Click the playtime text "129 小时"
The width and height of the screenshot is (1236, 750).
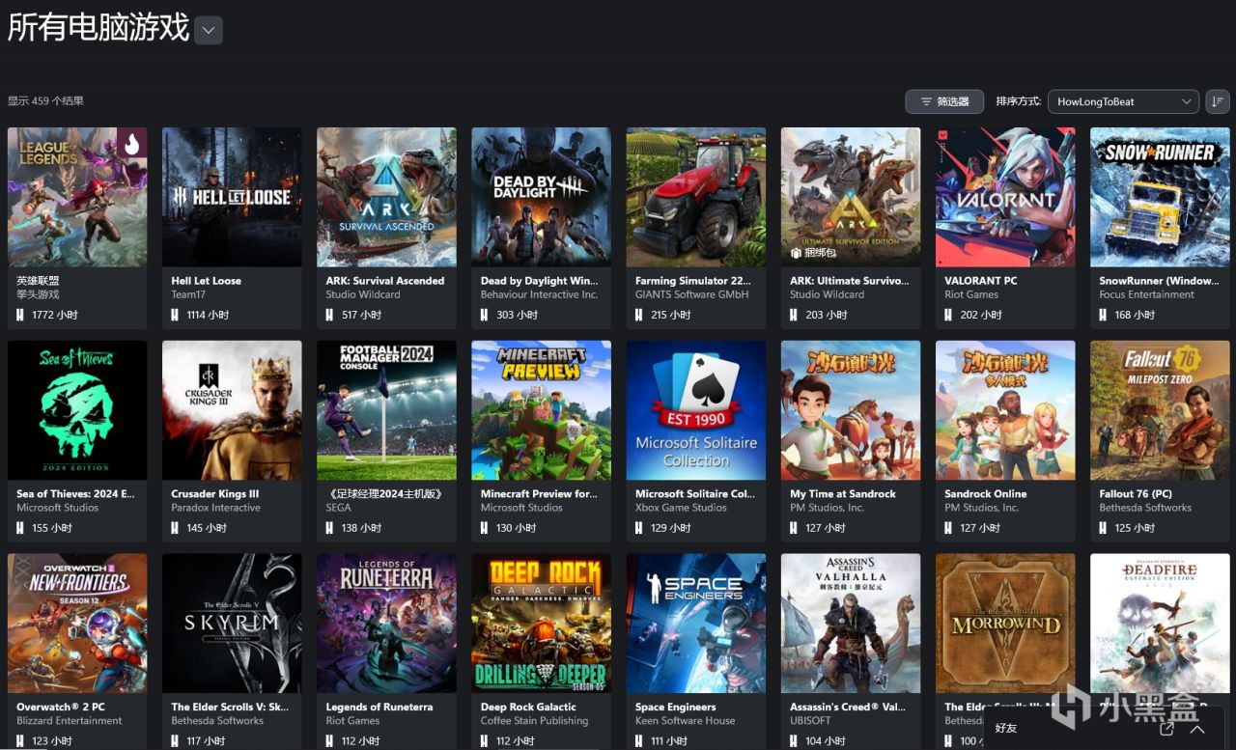pyautogui.click(x=671, y=528)
